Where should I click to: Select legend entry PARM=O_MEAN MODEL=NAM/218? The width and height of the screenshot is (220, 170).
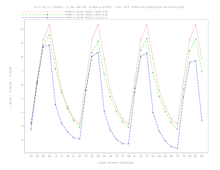coord(86,12)
